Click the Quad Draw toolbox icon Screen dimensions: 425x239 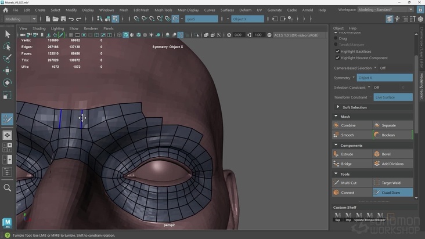(8, 119)
